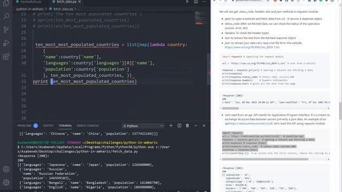342x192 pixels.
Task: Click the G extension icon in browser
Action: (x=286, y=1)
